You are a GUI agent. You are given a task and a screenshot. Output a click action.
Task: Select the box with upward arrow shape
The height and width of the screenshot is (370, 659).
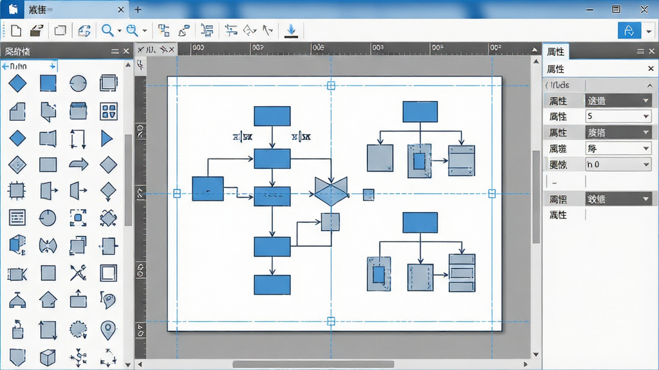click(78, 299)
